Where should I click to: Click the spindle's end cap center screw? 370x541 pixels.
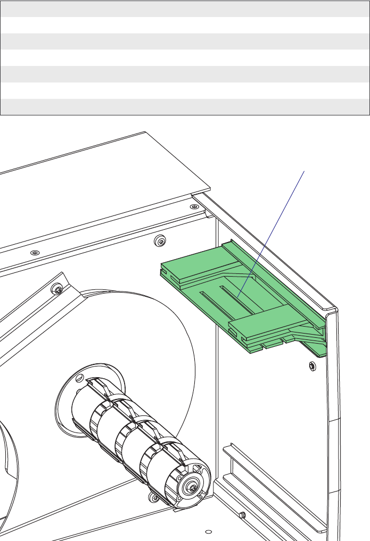point(193,487)
